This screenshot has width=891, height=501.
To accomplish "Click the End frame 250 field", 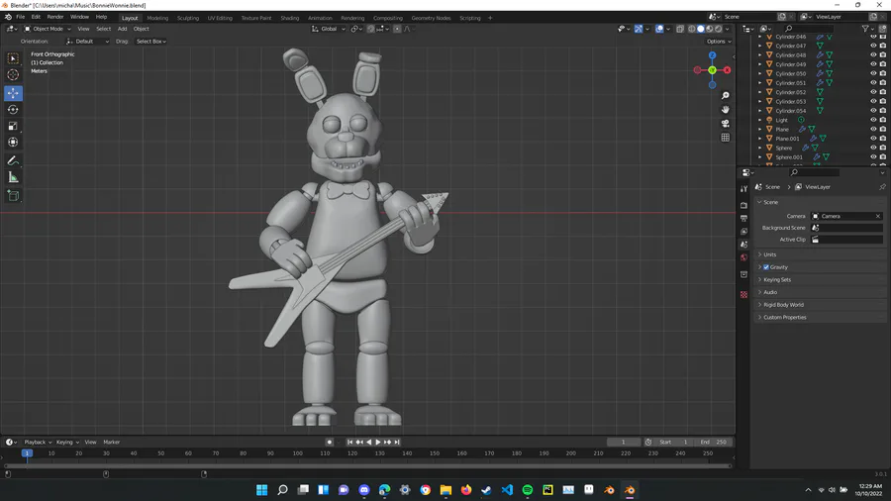I will [714, 442].
